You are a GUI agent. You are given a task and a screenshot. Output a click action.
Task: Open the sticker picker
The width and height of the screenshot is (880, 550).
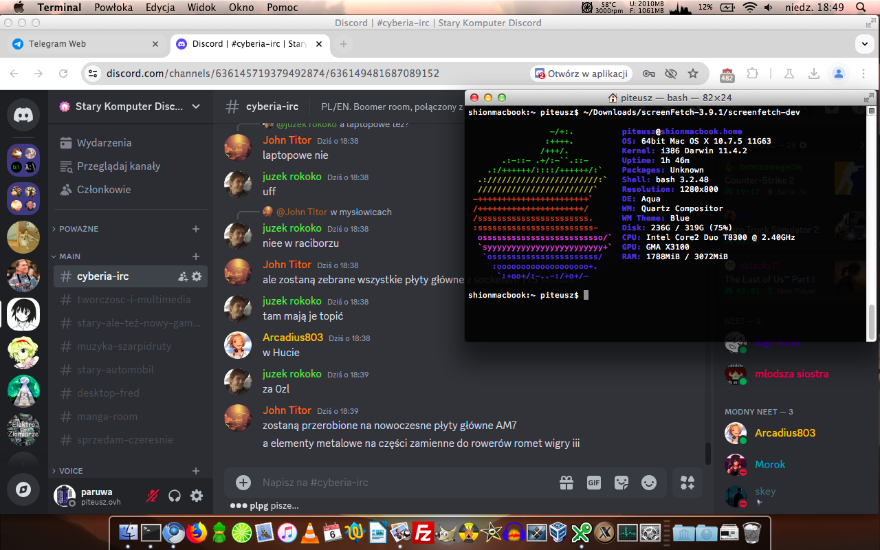coord(621,483)
